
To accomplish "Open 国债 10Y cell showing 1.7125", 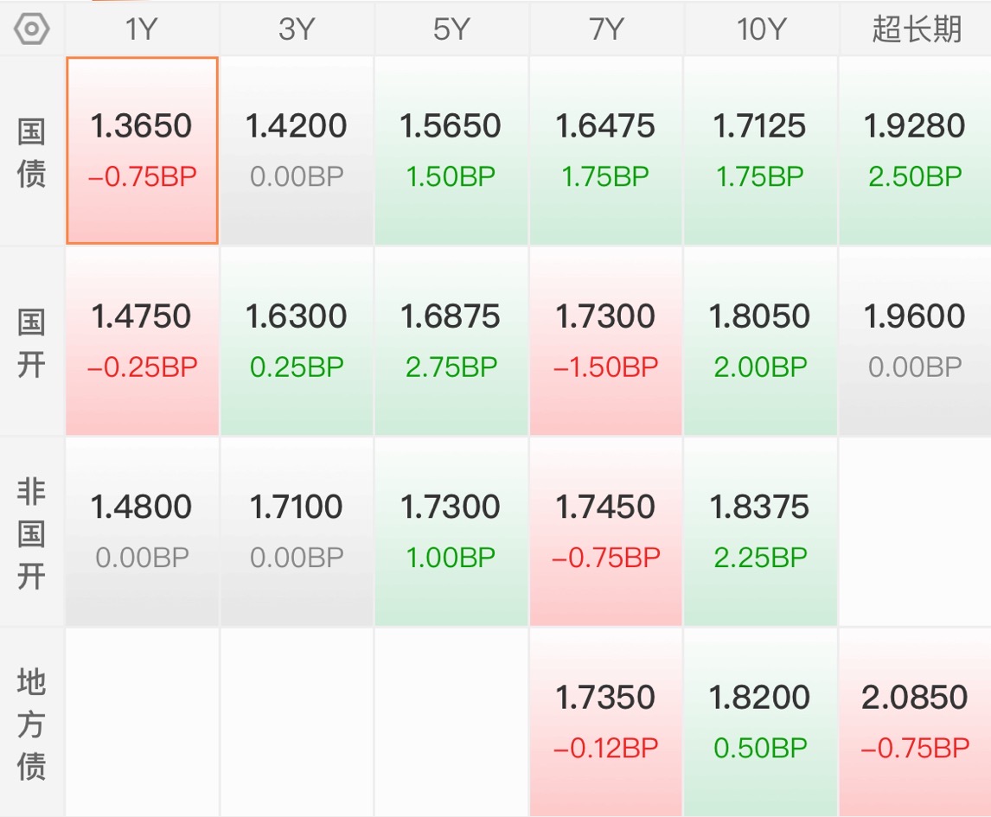I will [760, 150].
